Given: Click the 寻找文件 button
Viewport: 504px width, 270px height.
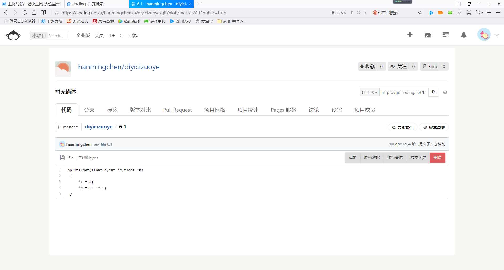Looking at the screenshot, I should pyautogui.click(x=403, y=127).
